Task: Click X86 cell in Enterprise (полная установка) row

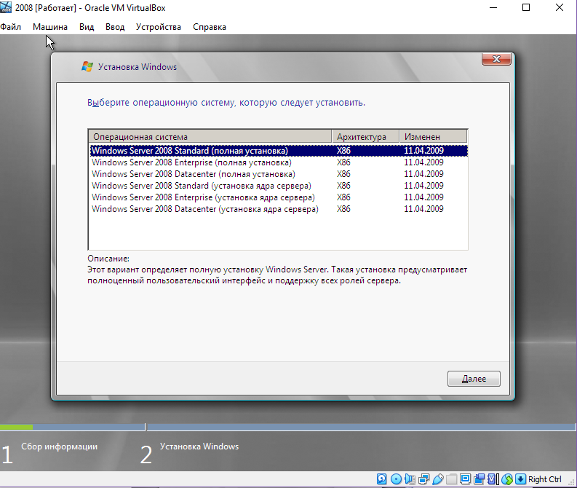Action: 343,162
